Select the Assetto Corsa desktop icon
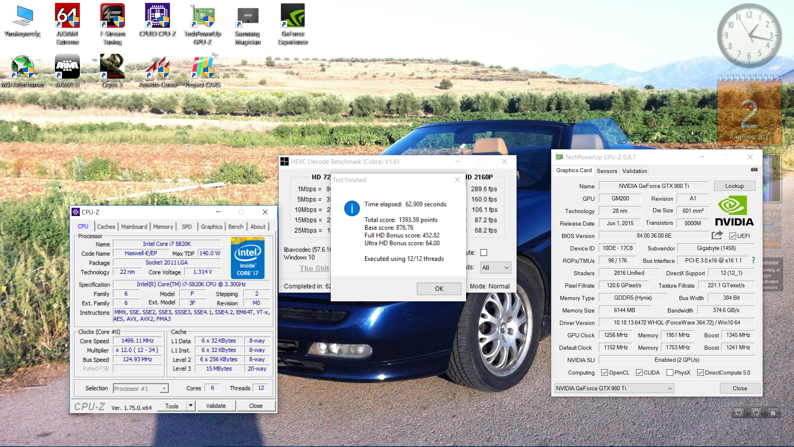Image resolution: width=794 pixels, height=447 pixels. coord(158,71)
